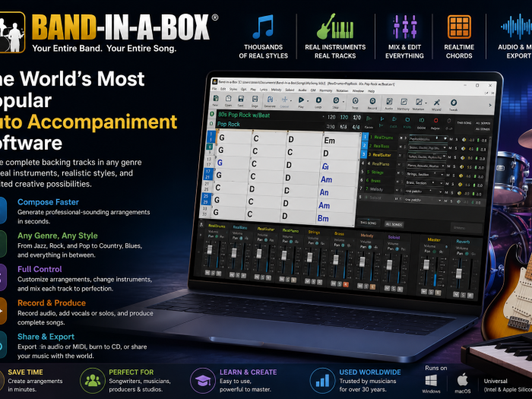Click the orange R button on Brass channel
This screenshot has width=532, height=399.
coord(346,284)
